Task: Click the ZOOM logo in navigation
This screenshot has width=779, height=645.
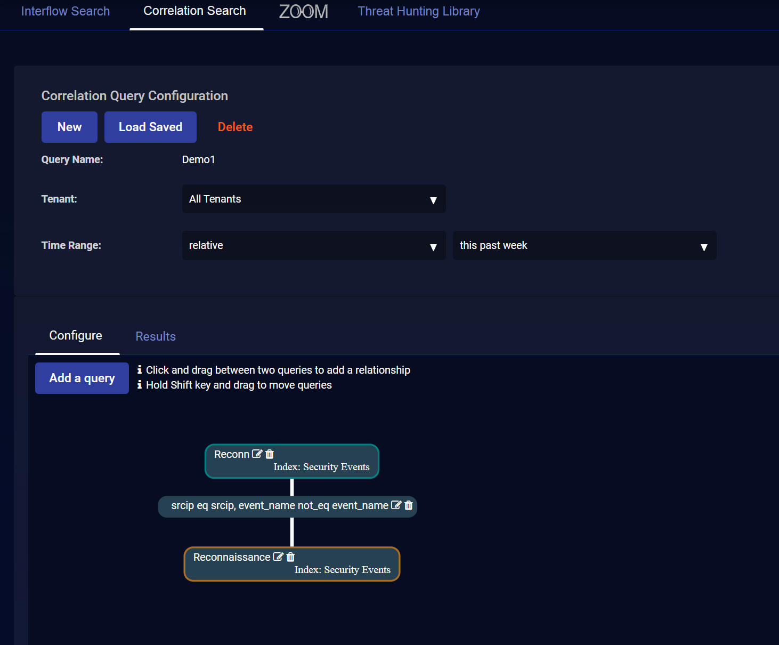Action: (x=303, y=12)
